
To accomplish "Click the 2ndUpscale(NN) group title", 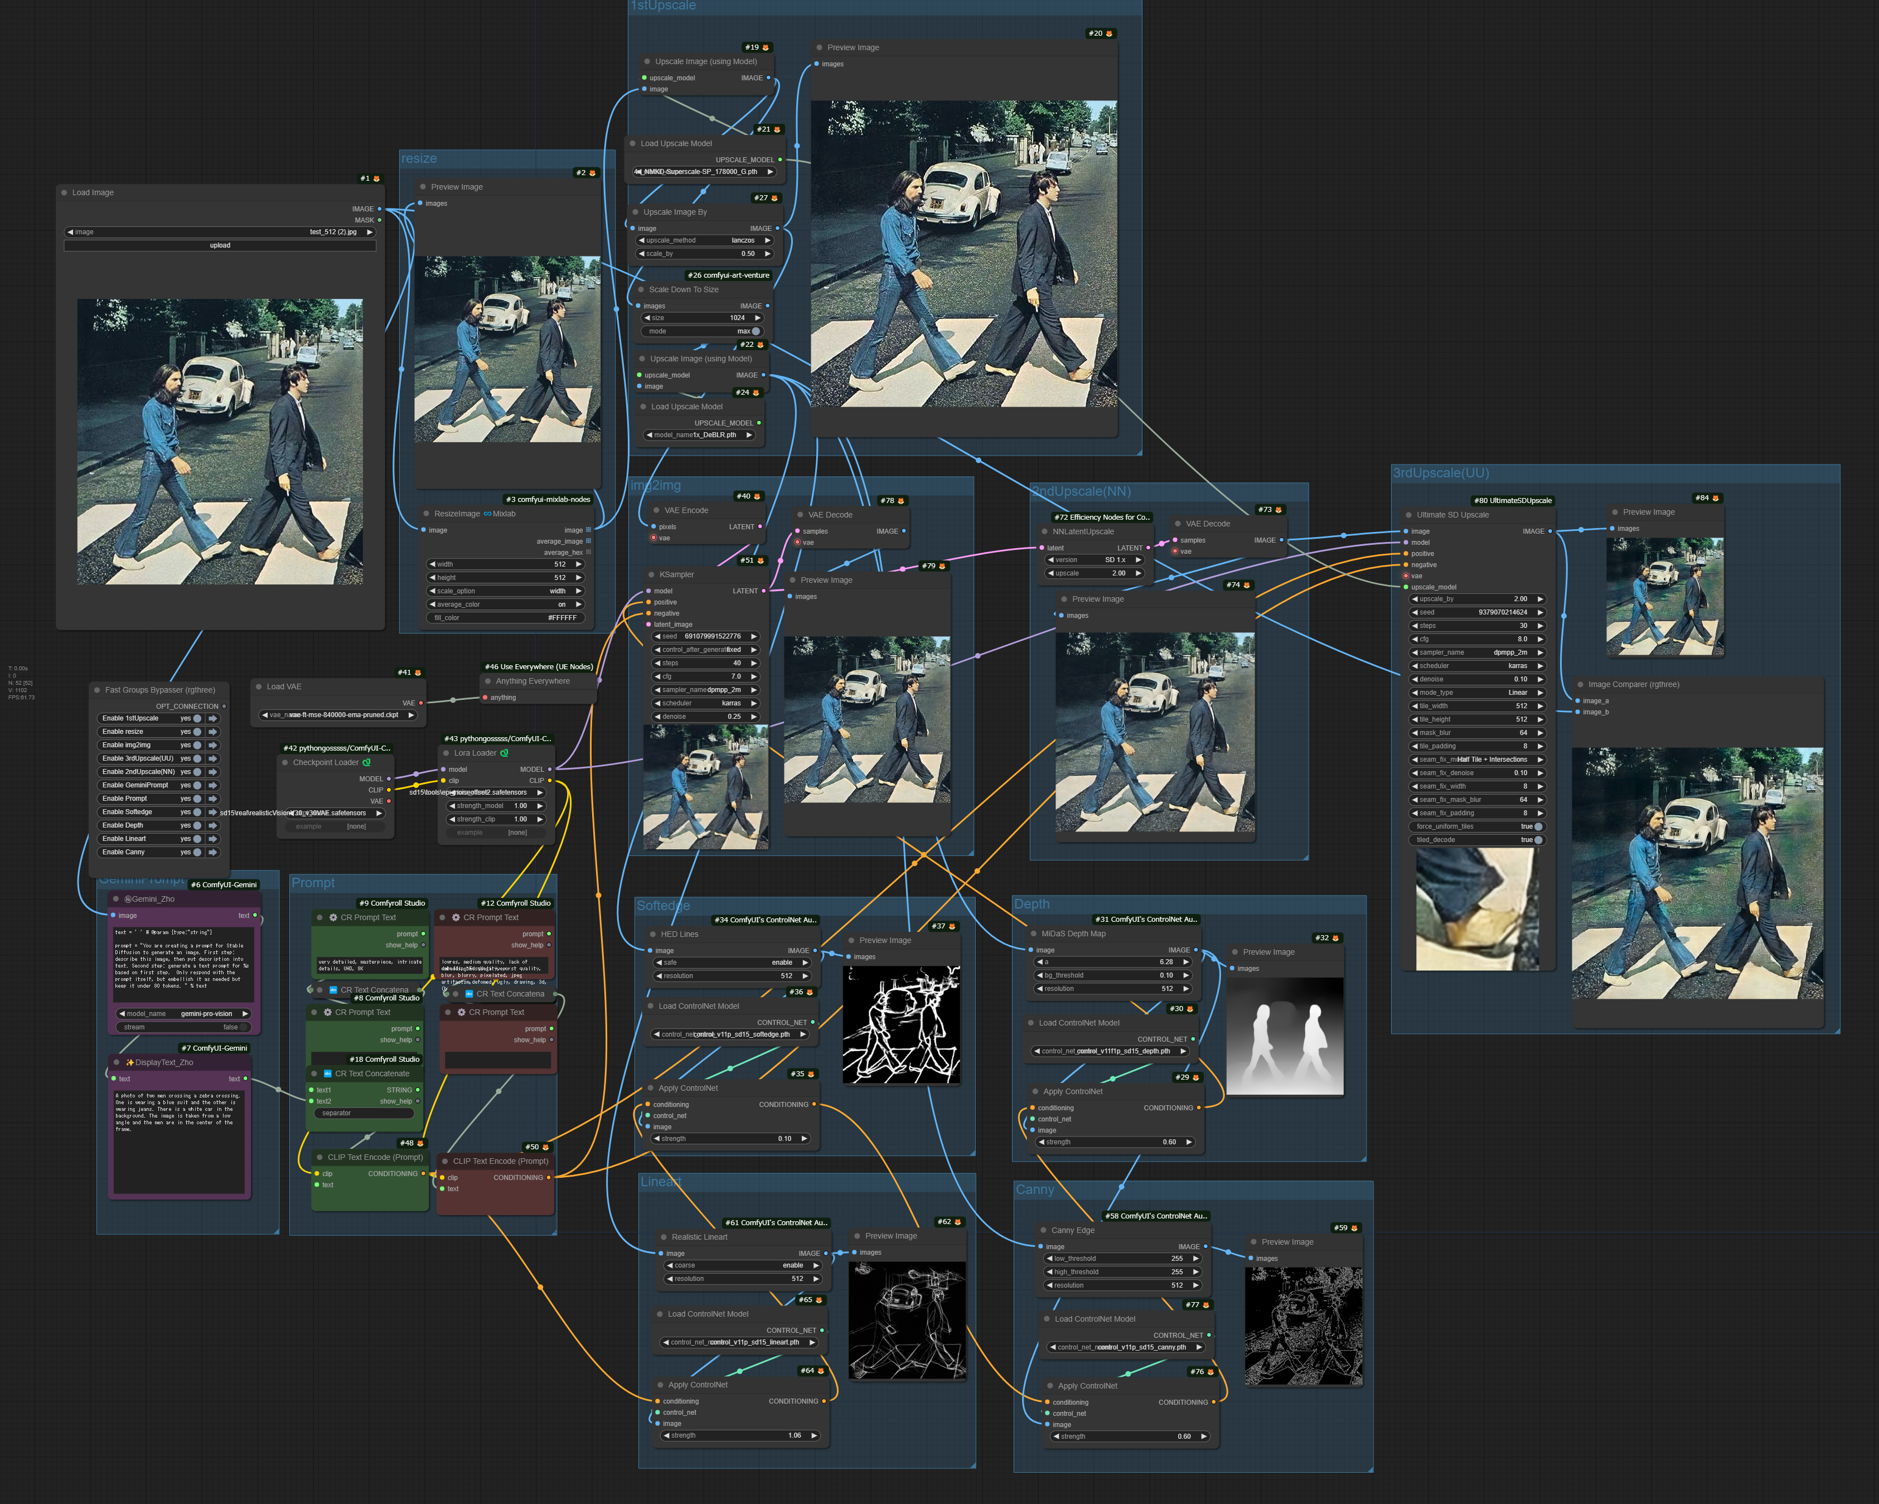I will click(x=1081, y=492).
